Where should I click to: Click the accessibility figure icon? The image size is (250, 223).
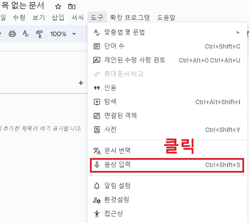pos(97,214)
